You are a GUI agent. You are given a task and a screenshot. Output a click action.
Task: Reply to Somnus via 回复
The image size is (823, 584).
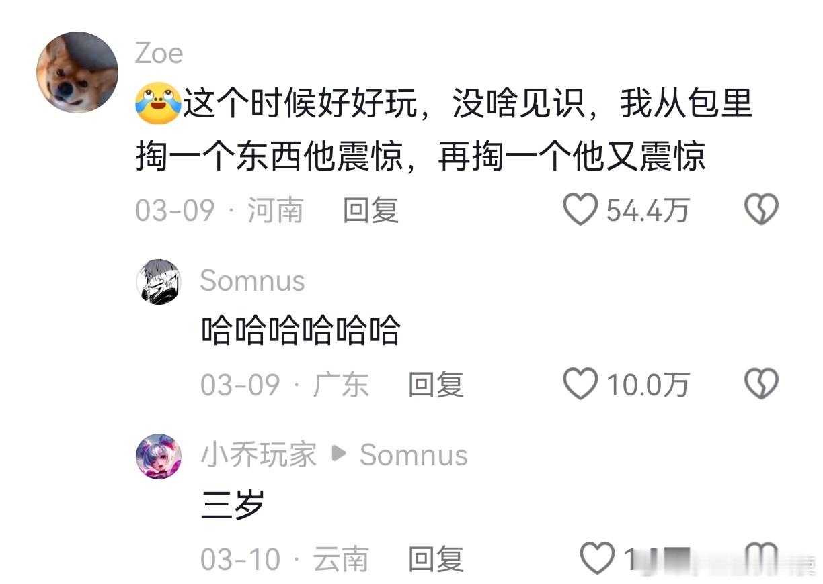pyautogui.click(x=436, y=385)
